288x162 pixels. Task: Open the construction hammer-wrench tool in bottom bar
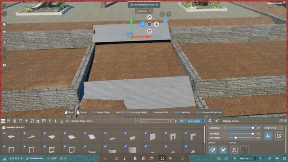[162, 158]
